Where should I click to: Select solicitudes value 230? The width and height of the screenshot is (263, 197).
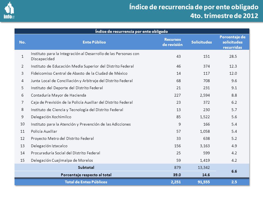[x=207, y=110]
